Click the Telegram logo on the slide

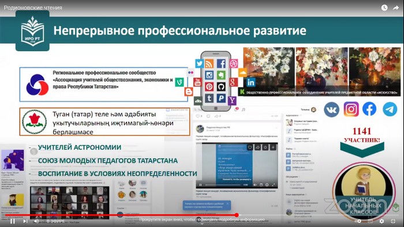click(x=390, y=109)
